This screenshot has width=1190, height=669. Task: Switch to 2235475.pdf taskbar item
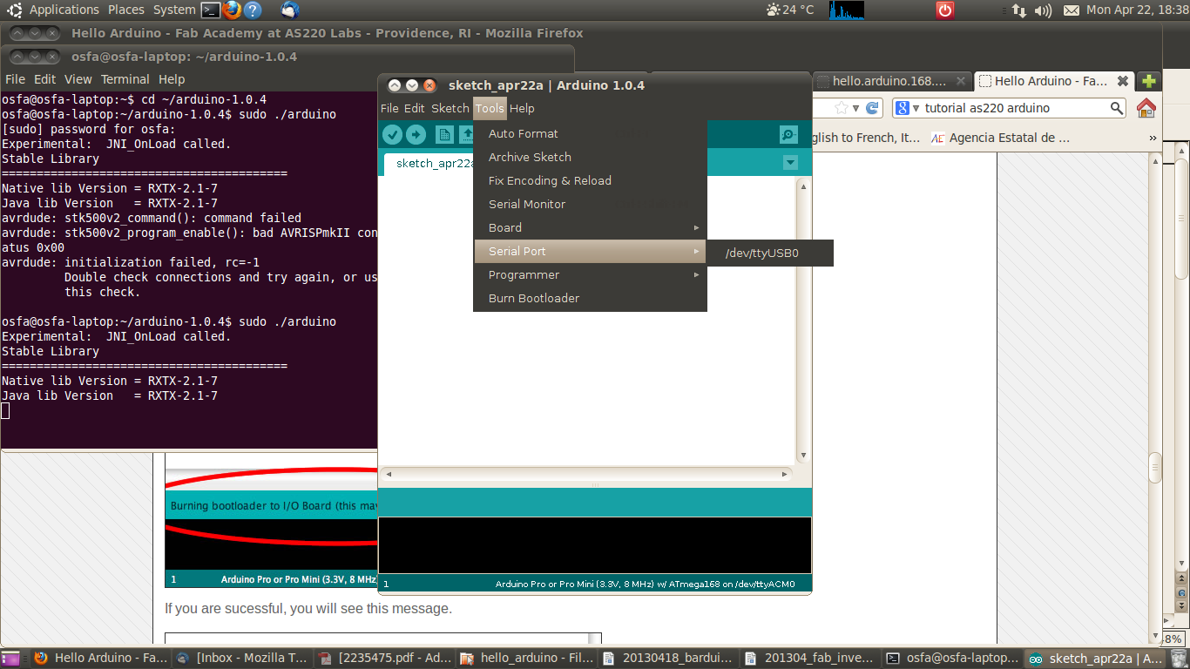click(x=385, y=659)
